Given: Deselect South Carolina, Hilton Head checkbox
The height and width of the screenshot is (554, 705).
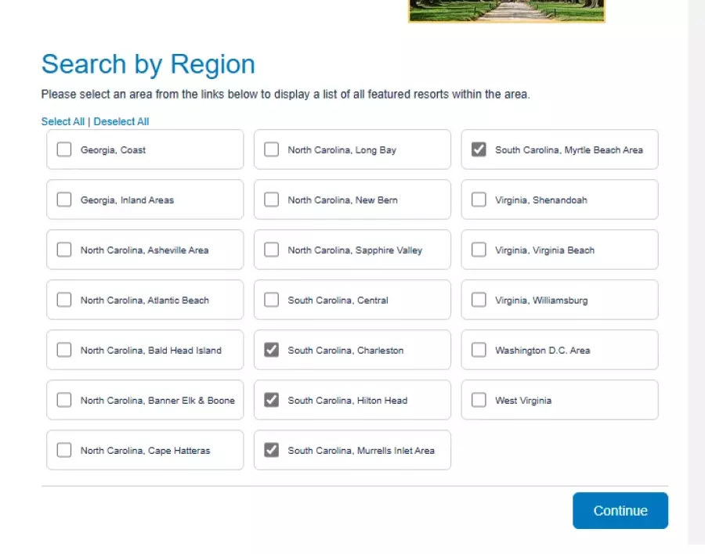Looking at the screenshot, I should tap(271, 400).
